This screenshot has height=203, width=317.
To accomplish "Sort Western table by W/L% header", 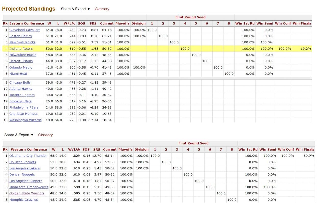I will [74, 150].
